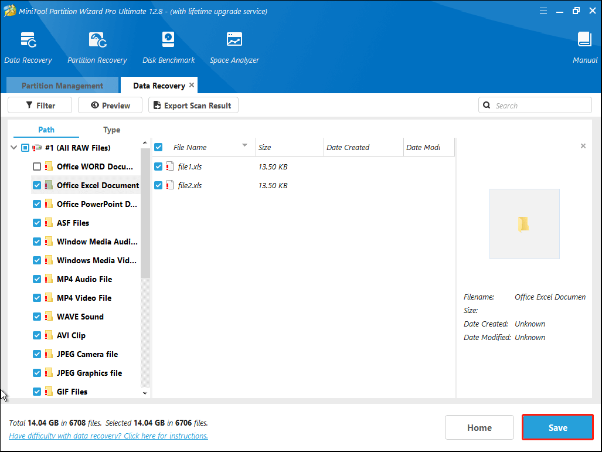Open the data recovery instructions link
Viewport: 602px width, 452px height.
click(108, 436)
